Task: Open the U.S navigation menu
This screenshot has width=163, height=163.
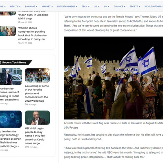Action: coord(96,7)
